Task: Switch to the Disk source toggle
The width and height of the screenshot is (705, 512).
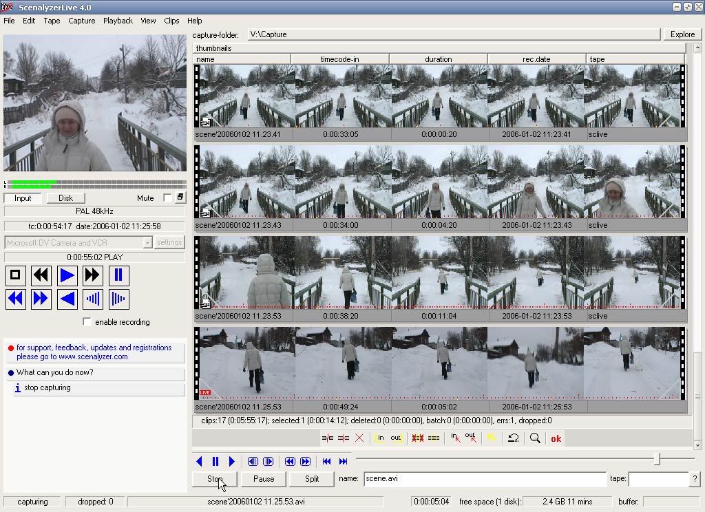Action: (65, 198)
